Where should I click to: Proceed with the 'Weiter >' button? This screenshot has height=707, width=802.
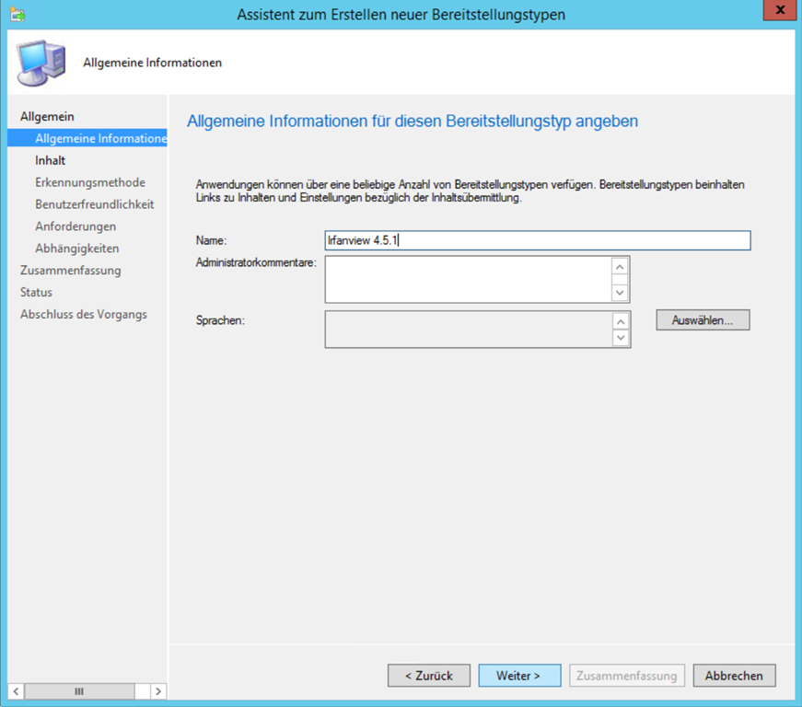[x=519, y=676]
